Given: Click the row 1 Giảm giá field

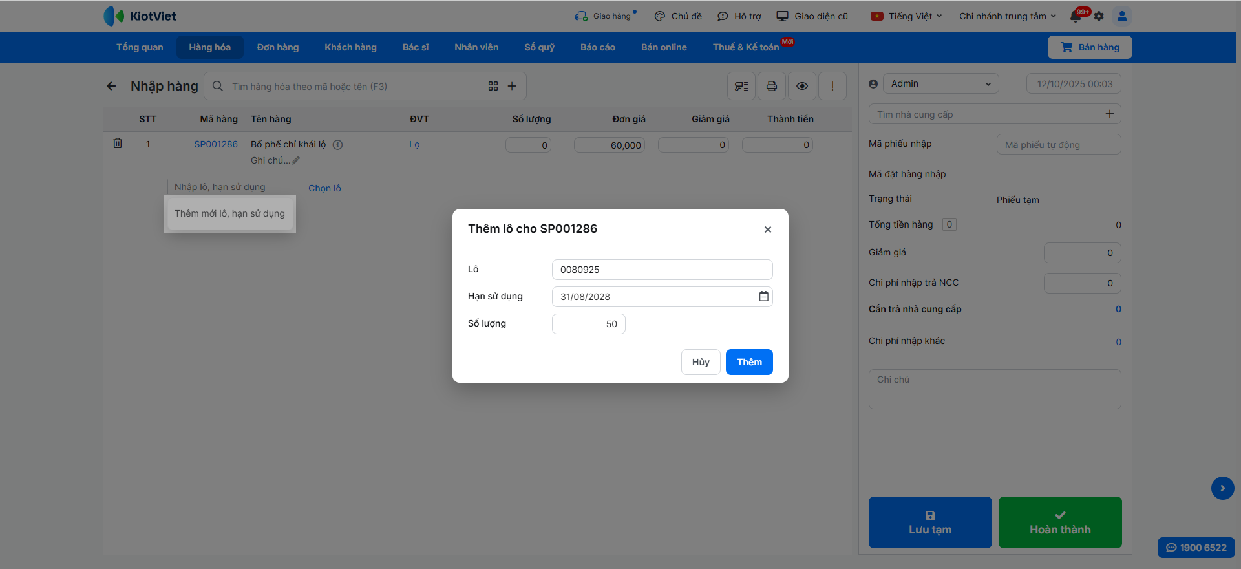Looking at the screenshot, I should [x=694, y=145].
